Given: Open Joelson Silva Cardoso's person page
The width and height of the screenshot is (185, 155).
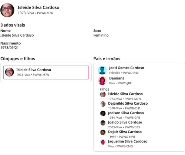Looking at the screenshot, I should tap(126, 113).
